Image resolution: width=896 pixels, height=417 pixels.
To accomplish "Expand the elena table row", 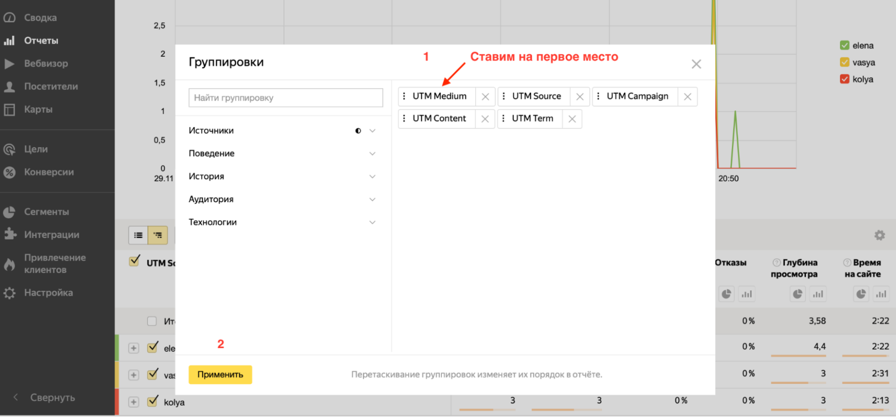I will (134, 349).
